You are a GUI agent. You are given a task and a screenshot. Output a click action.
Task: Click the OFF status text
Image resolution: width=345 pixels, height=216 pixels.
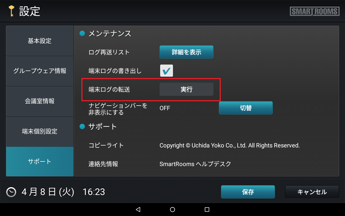coord(165,108)
